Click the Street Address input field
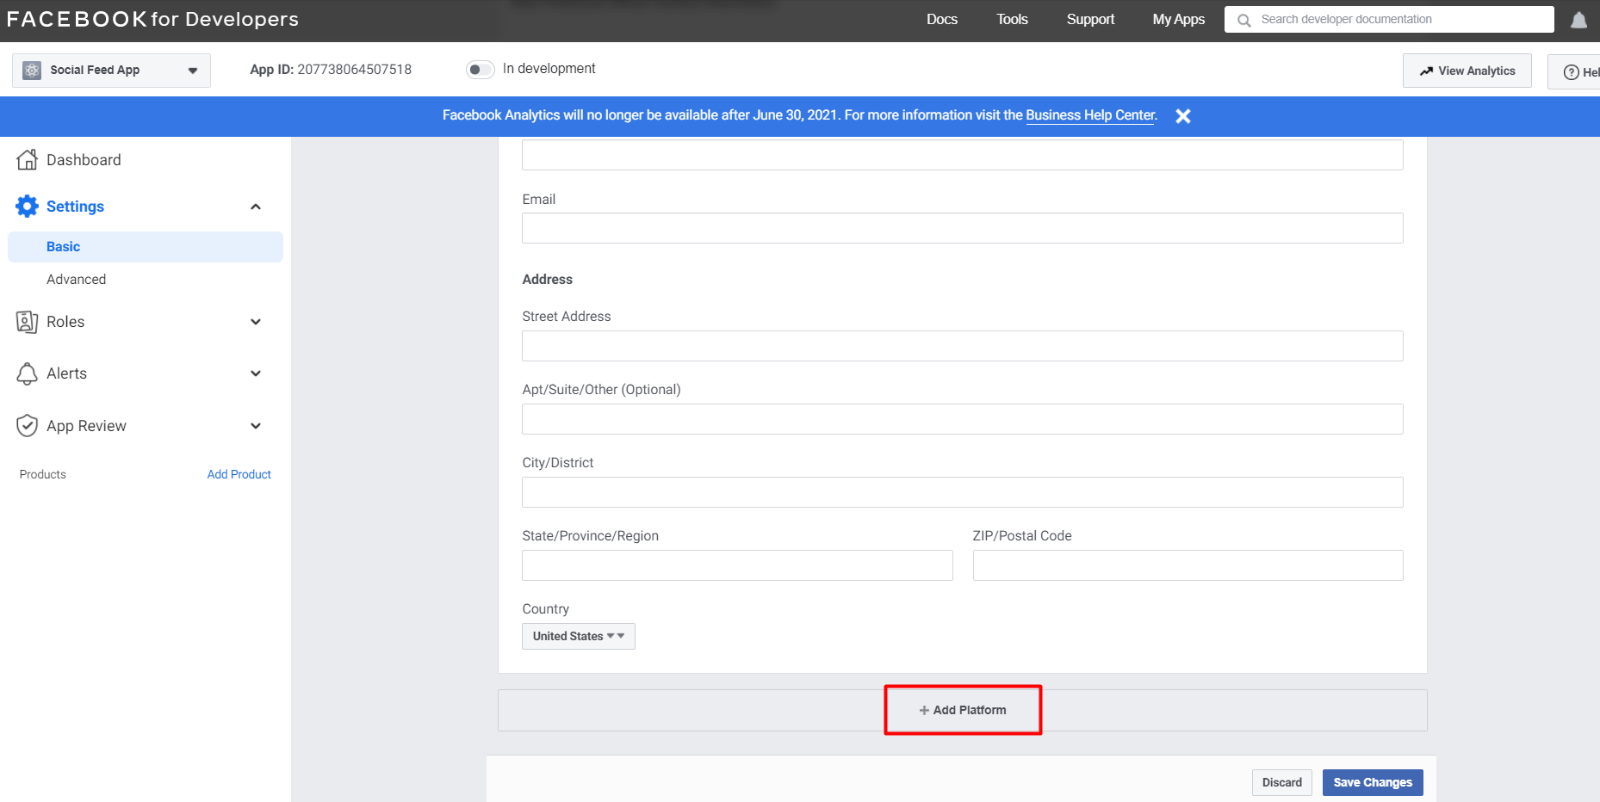 click(x=962, y=346)
